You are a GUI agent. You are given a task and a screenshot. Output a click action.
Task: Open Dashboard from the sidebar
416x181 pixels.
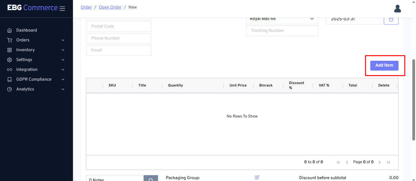point(26,30)
